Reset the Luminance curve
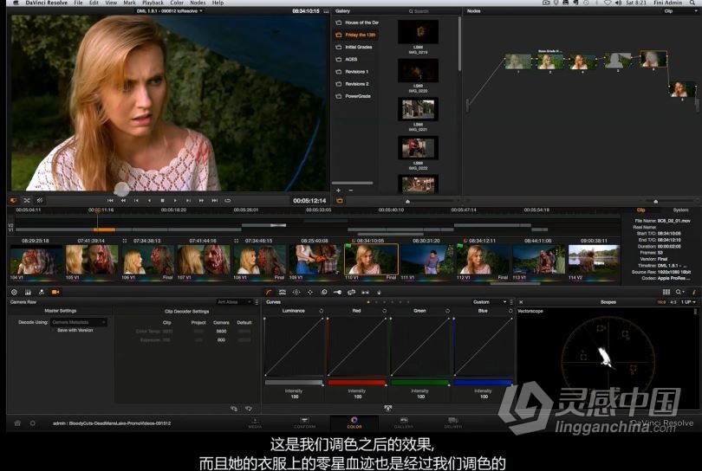 [321, 311]
